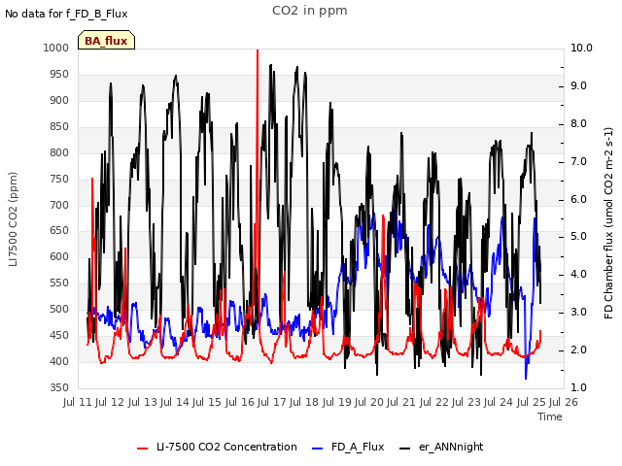Click the 700 tick on left axis

click(x=58, y=205)
